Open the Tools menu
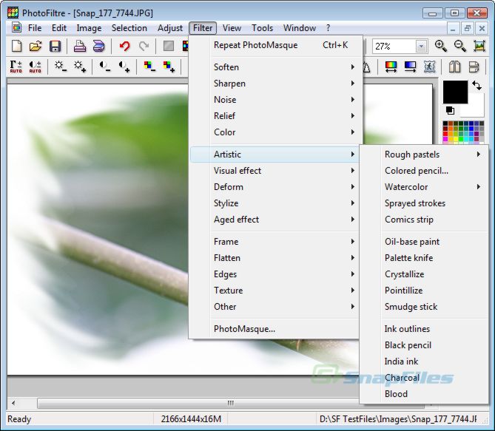Screen dimensions: 495x431 [x=262, y=28]
